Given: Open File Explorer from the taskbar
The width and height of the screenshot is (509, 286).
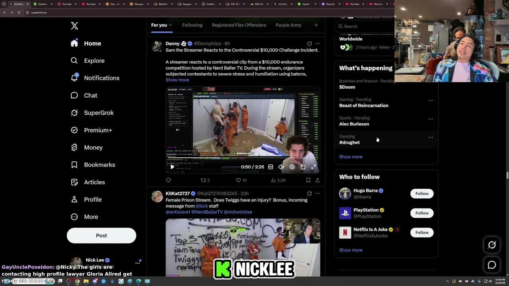Looking at the screenshot, I should tap(86, 281).
